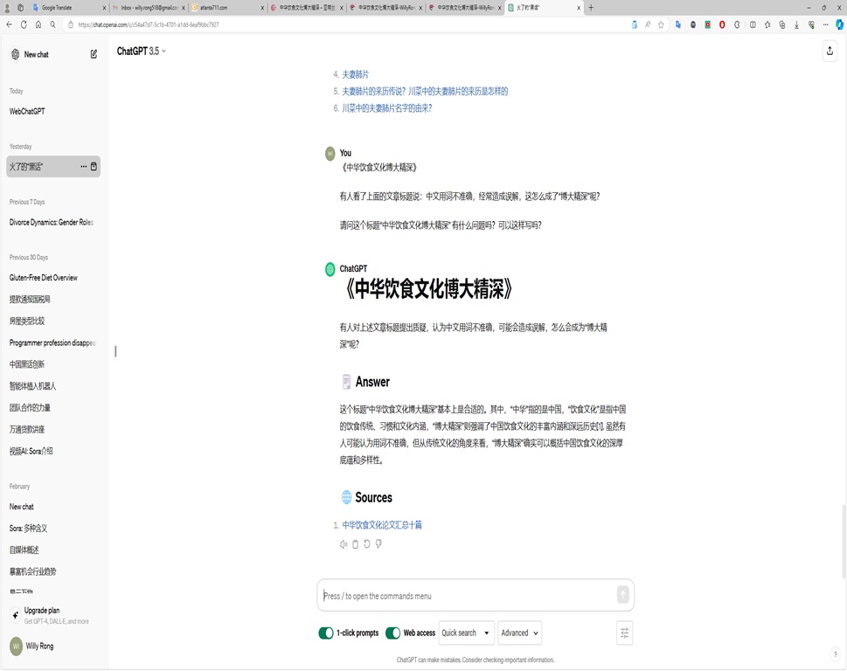Click the Upgrade plan button
Viewport: 847px width, 671px height.
(53, 615)
